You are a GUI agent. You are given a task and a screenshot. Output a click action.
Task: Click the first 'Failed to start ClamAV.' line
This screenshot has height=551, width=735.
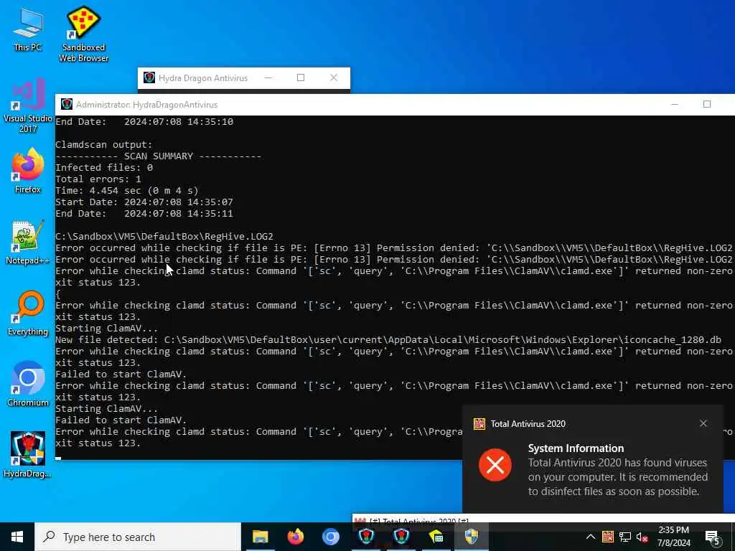(x=121, y=374)
